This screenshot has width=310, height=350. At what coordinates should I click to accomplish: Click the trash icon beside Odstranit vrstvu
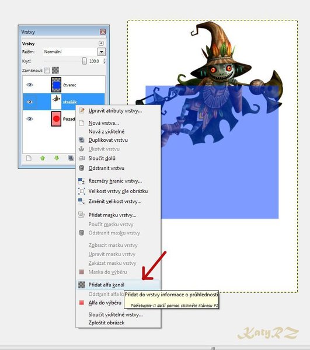(82, 168)
